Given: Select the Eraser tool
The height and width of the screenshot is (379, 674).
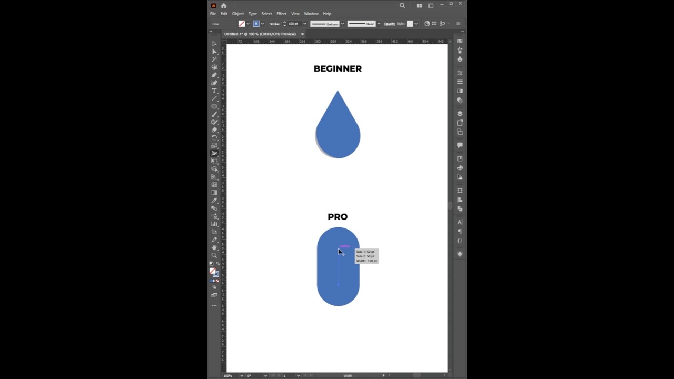Looking at the screenshot, I should 214,129.
